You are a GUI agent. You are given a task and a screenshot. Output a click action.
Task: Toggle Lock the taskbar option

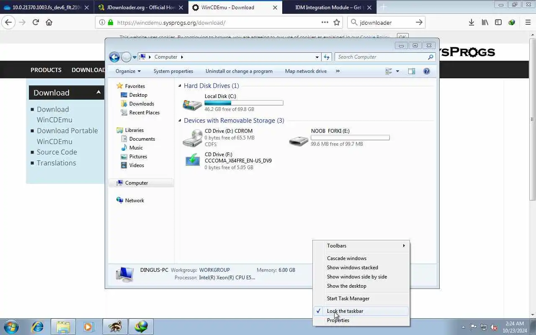tap(361, 311)
